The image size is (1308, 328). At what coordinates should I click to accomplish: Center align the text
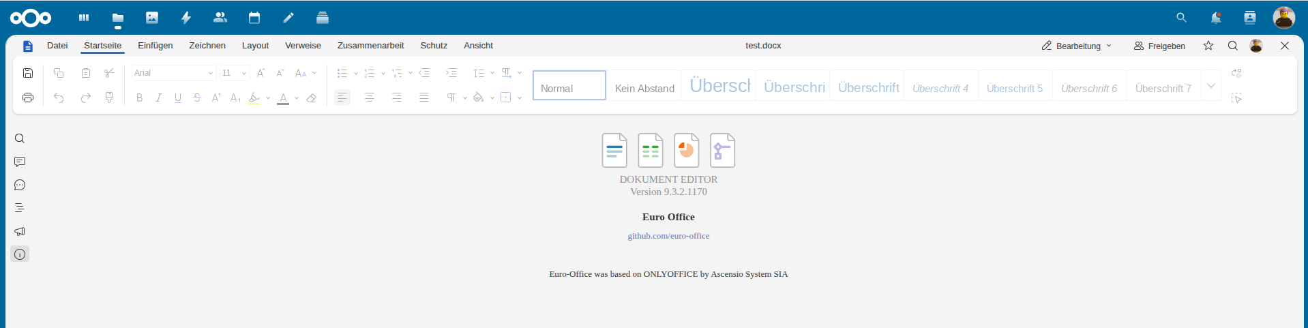370,98
